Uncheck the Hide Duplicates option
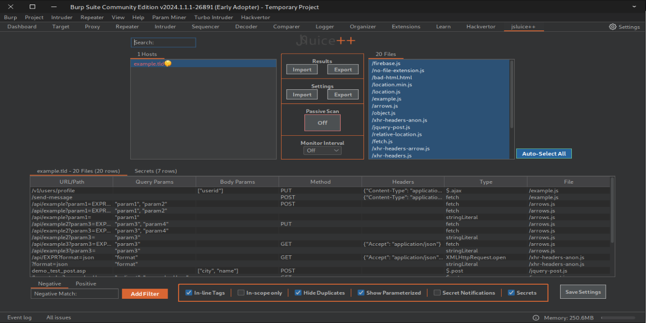Viewport: 646px width, 323px height. 298,292
